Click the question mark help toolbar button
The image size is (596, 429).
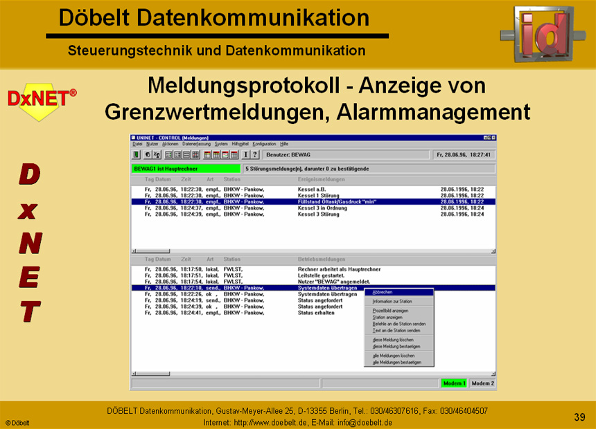click(255, 154)
